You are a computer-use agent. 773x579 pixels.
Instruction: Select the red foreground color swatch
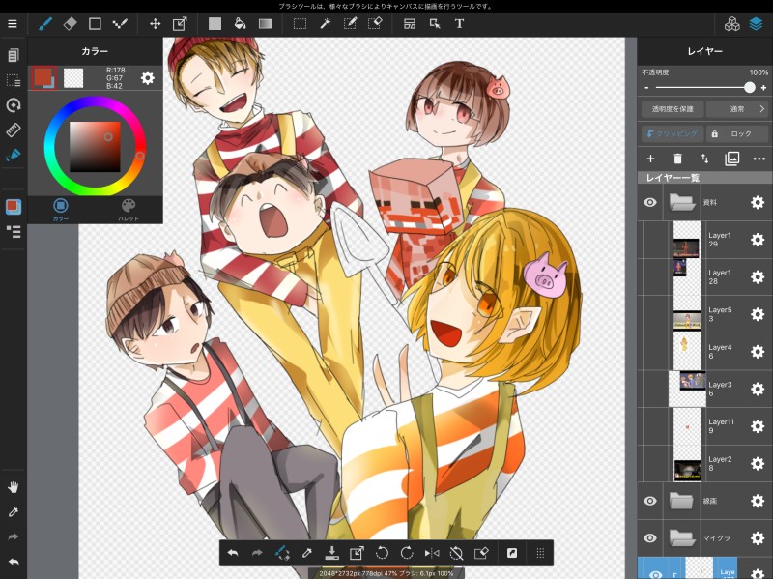point(43,78)
